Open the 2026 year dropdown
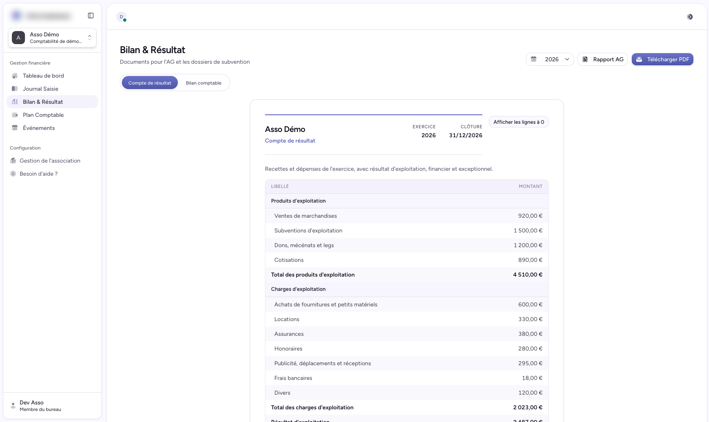The height and width of the screenshot is (422, 709). coord(550,59)
